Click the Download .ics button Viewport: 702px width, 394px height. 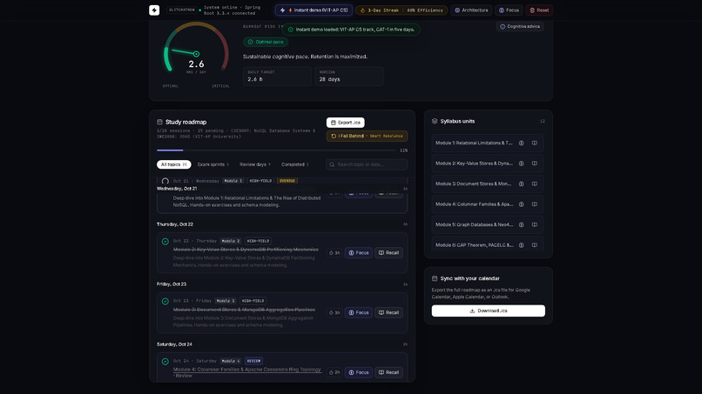point(488,311)
